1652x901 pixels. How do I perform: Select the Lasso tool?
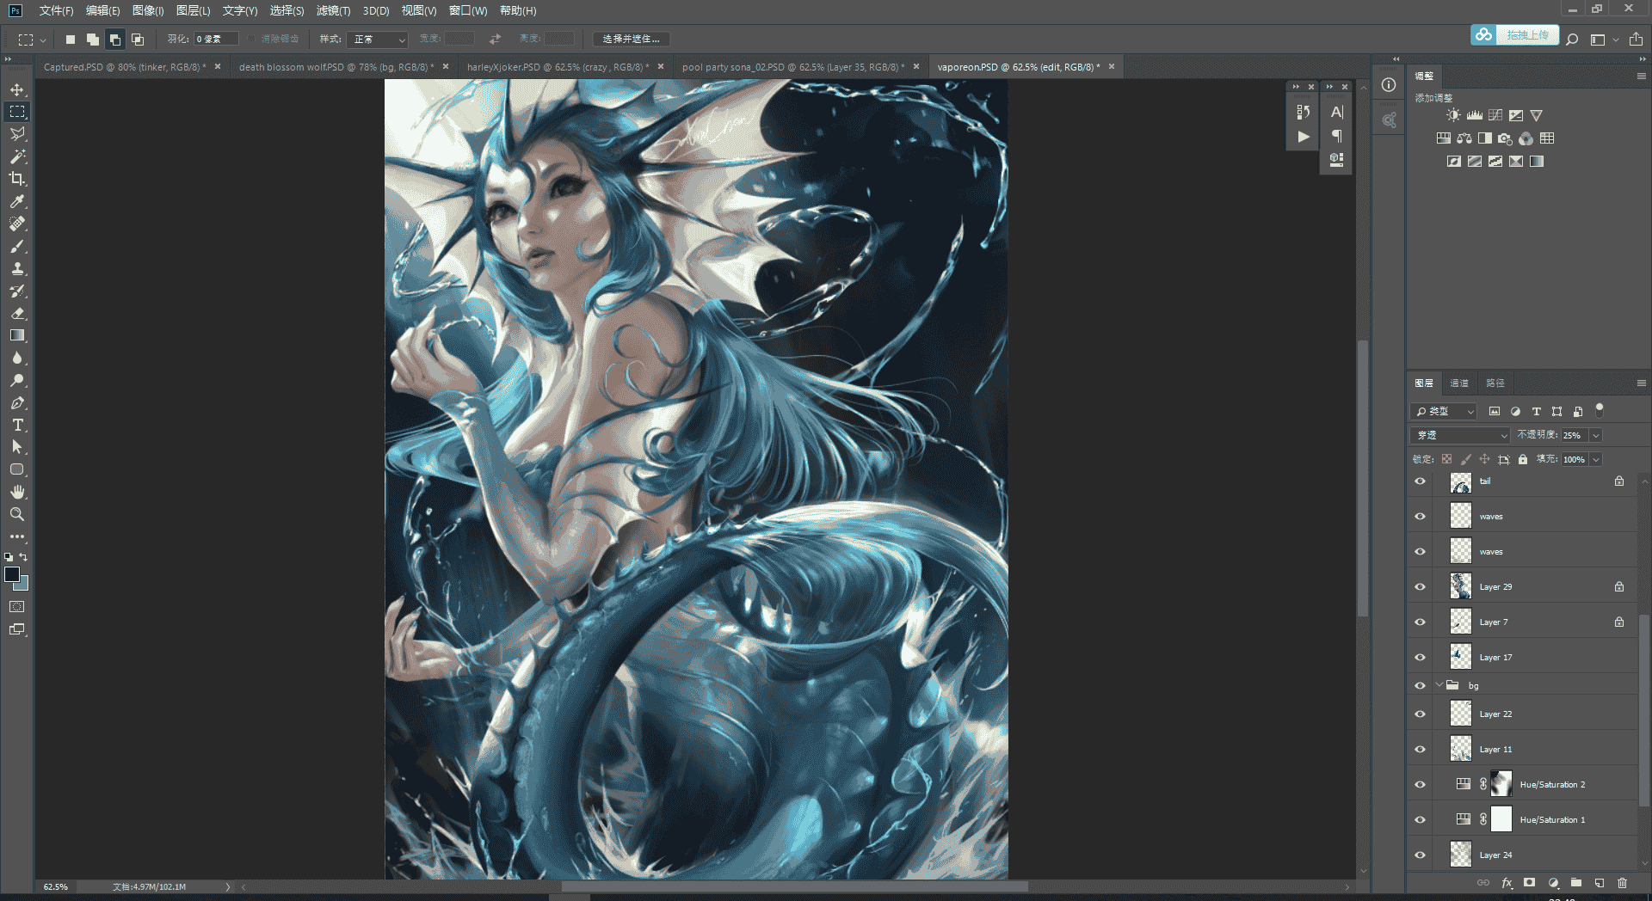click(17, 134)
